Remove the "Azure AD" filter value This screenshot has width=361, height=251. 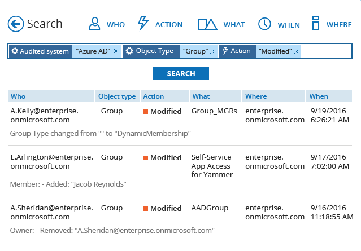click(x=116, y=51)
